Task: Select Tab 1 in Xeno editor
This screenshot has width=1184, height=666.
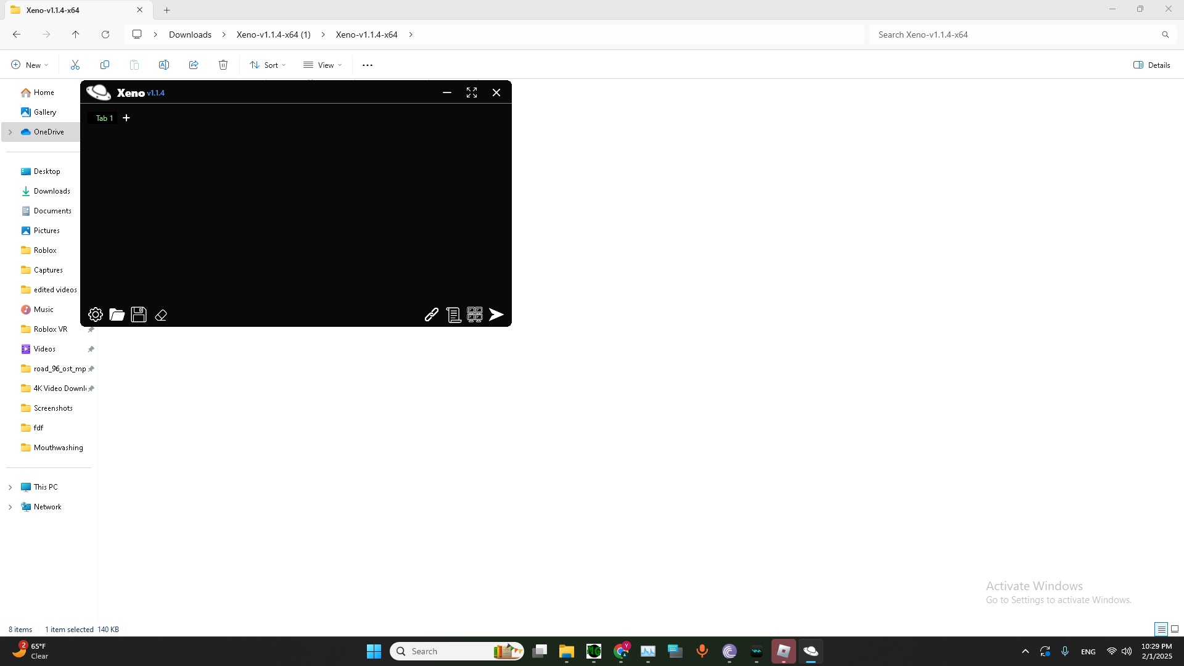Action: 104,118
